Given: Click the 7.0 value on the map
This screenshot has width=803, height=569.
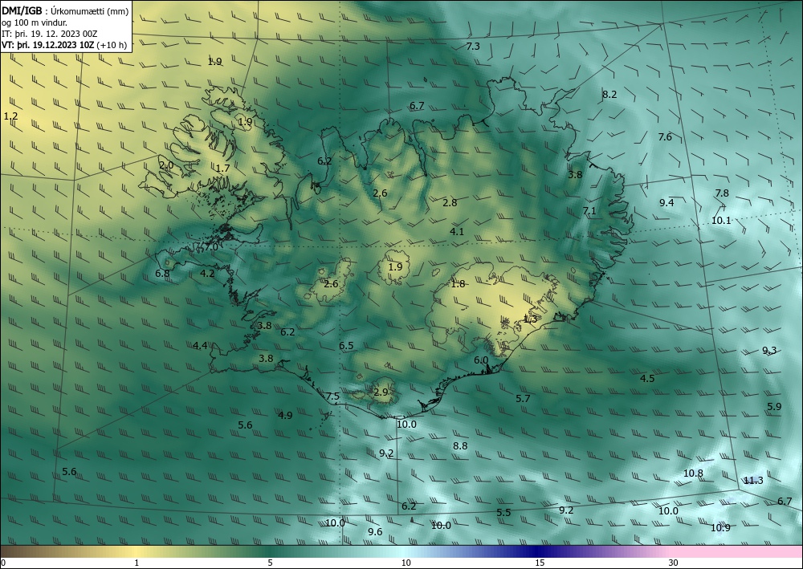Looking at the screenshot, I should (211, 246).
